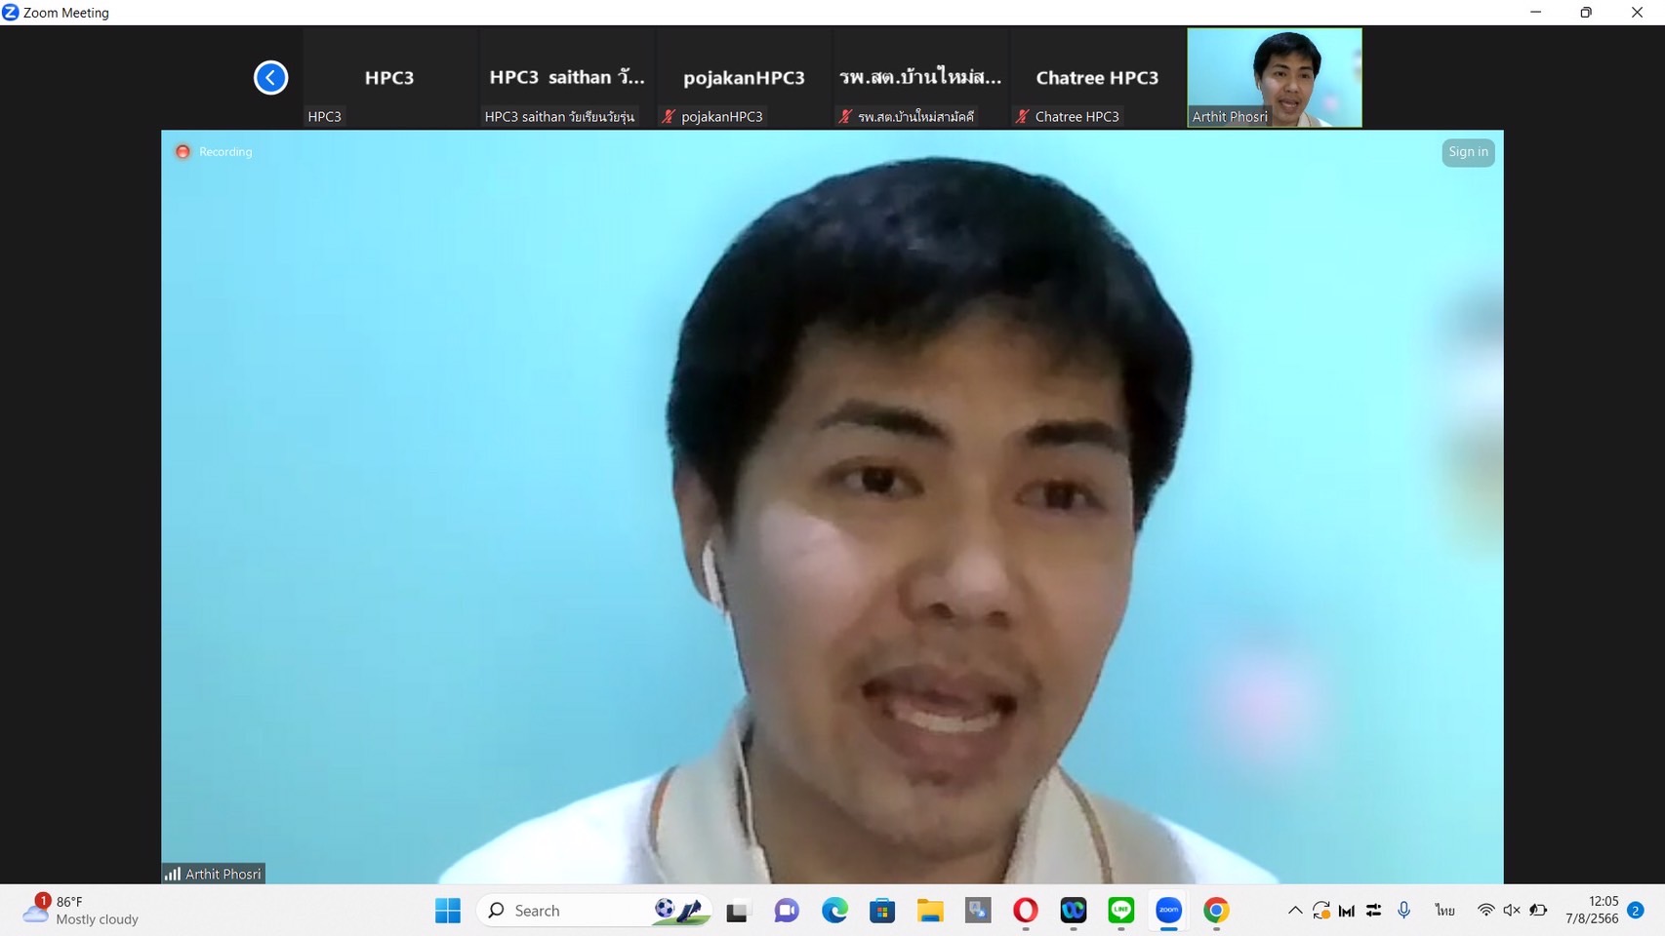The height and width of the screenshot is (936, 1665).
Task: Select the รพ.สต.บ้านใหม่สามัคคี participant tile
Action: 920,77
